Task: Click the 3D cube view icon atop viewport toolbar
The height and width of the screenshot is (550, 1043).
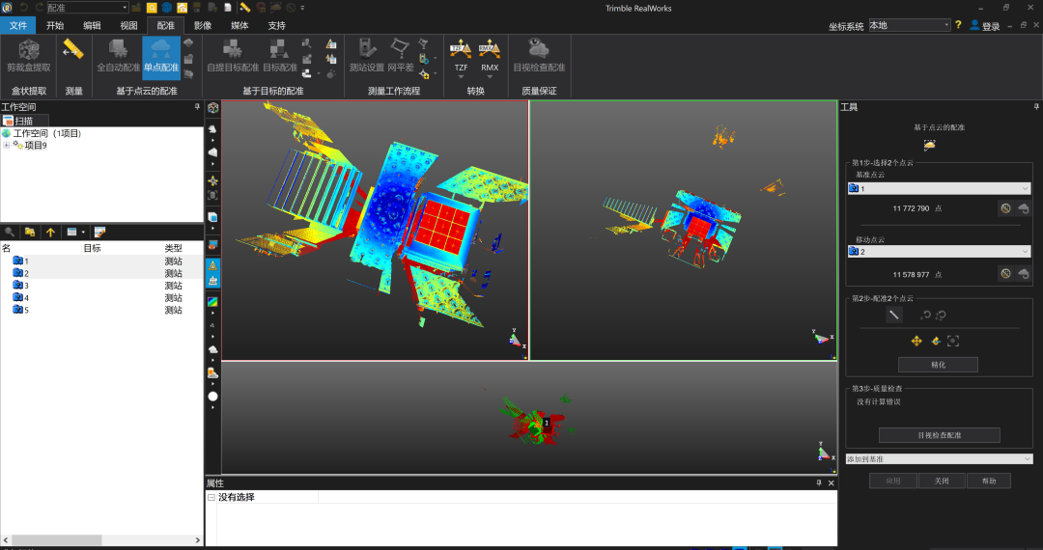Action: pos(212,108)
